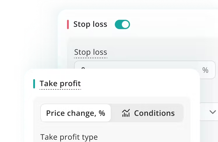Click the partially hidden value in the Stop loss input
Screen dimensions: 218x142
[x=83, y=68]
